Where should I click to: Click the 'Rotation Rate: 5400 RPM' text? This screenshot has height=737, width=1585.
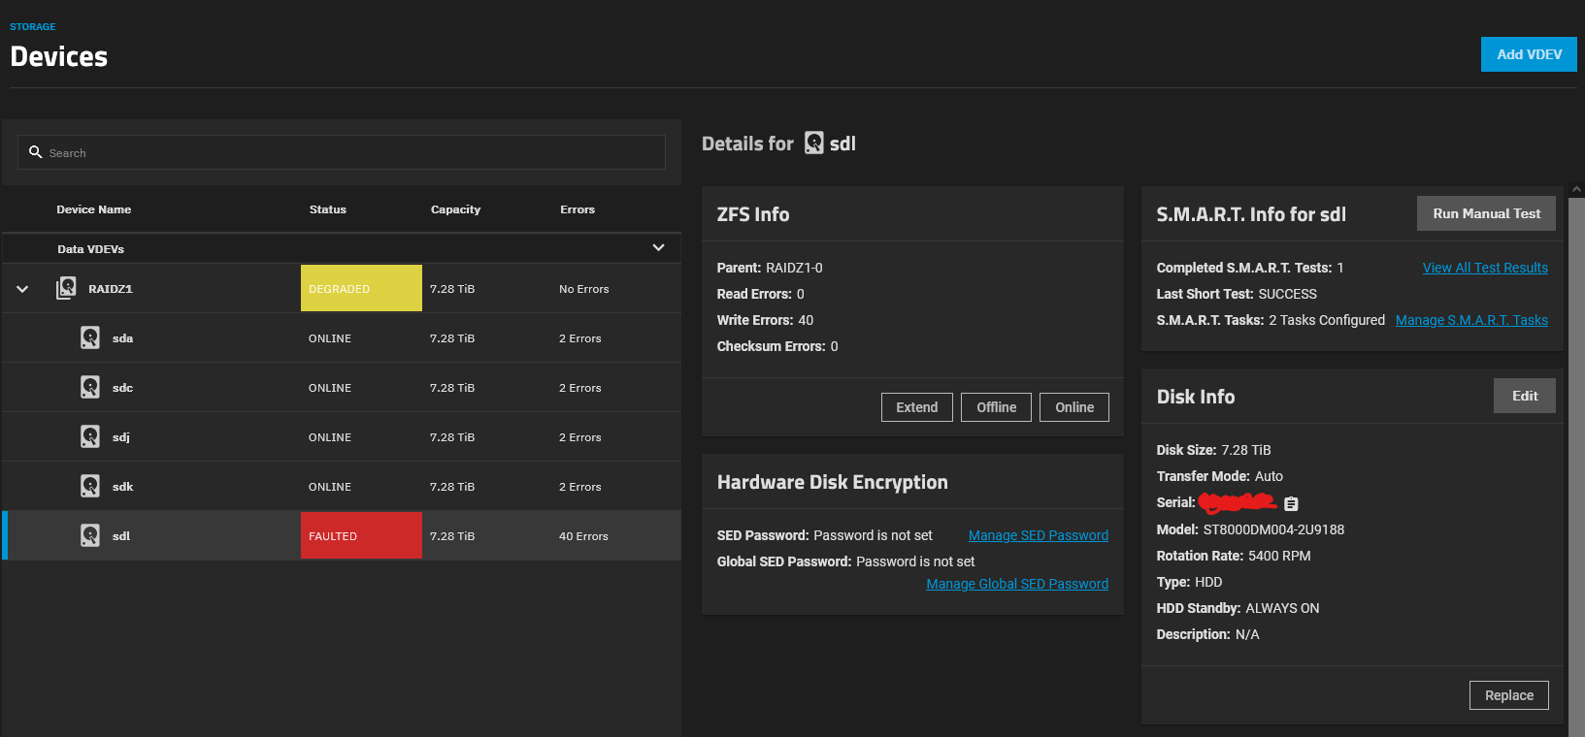[x=1234, y=556]
